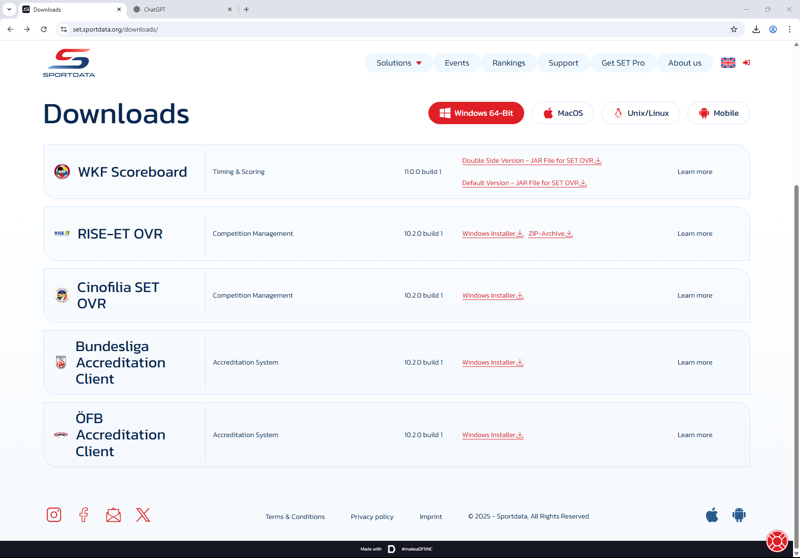
Task: Download ÖFB Accreditation Client Windows Installer
Action: 493,435
